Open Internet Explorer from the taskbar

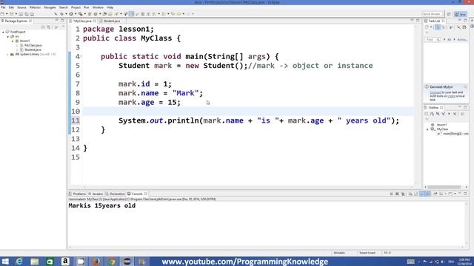coord(19,261)
